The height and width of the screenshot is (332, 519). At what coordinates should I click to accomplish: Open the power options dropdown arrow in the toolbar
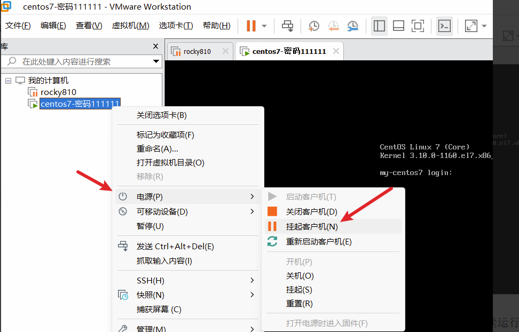264,26
